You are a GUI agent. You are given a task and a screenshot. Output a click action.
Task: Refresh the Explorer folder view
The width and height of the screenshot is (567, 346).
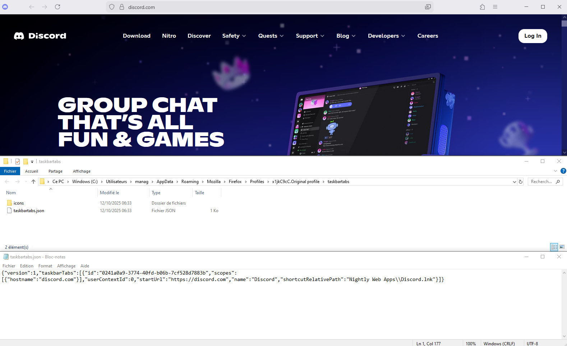coord(521,182)
